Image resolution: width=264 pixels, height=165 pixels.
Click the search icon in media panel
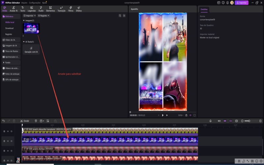pos(120,16)
